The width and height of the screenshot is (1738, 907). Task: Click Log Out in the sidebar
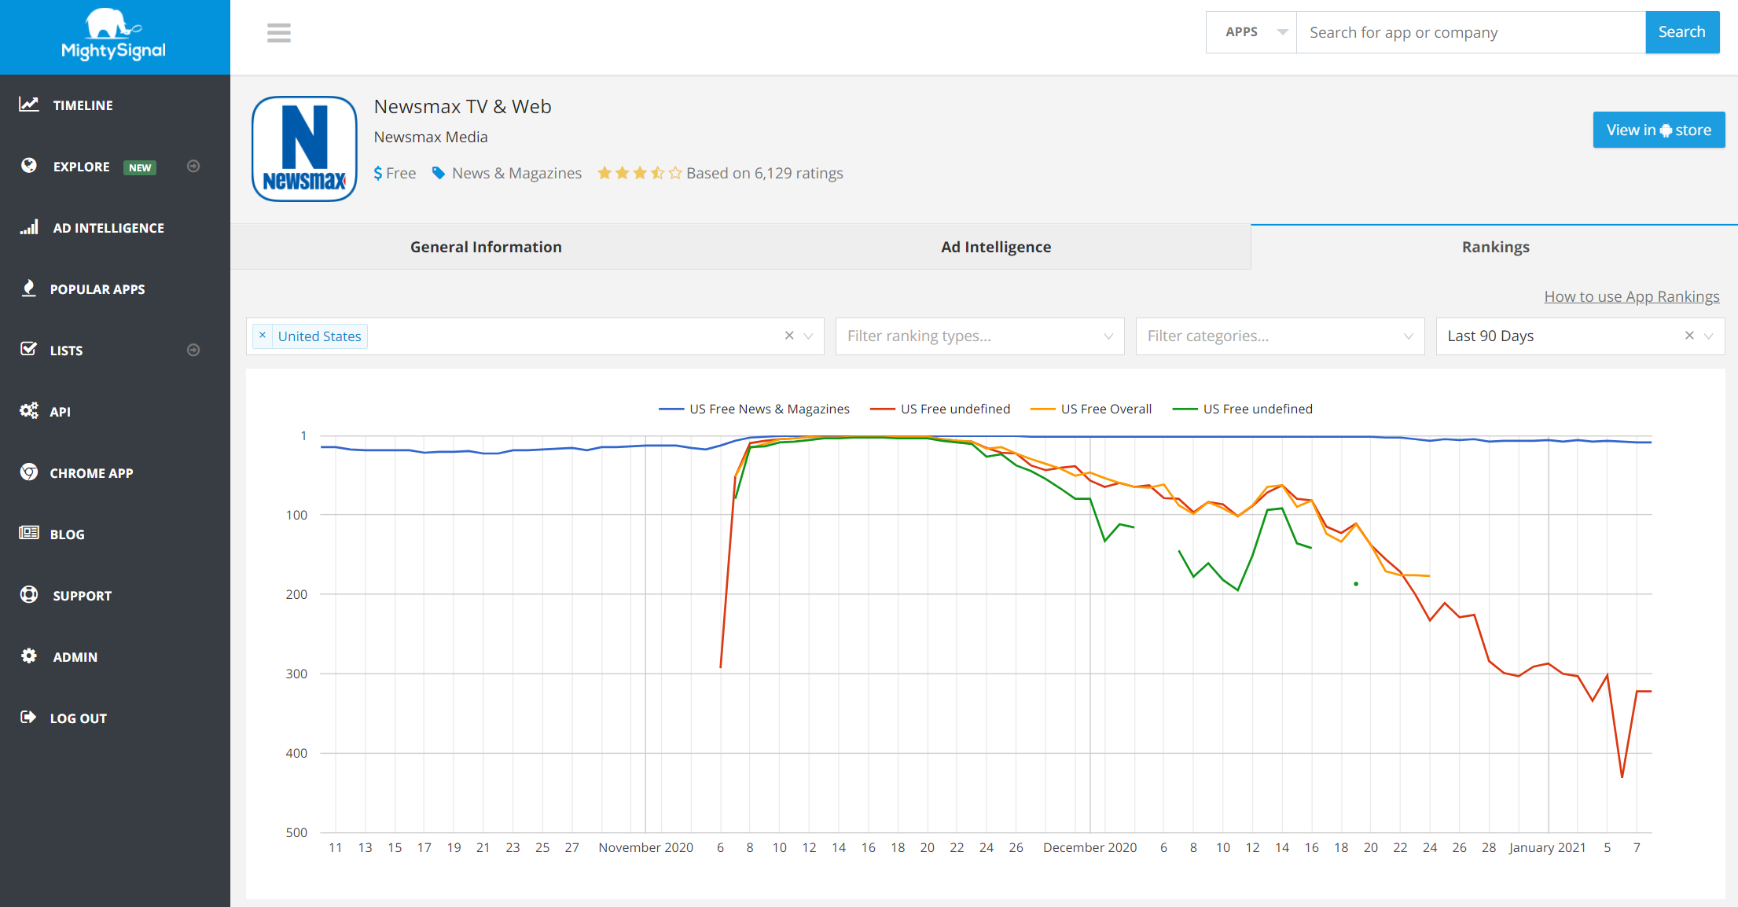point(78,718)
